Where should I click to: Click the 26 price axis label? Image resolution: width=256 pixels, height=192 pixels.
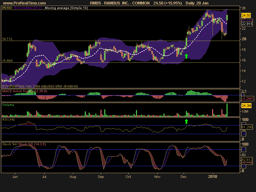click(244, 8)
